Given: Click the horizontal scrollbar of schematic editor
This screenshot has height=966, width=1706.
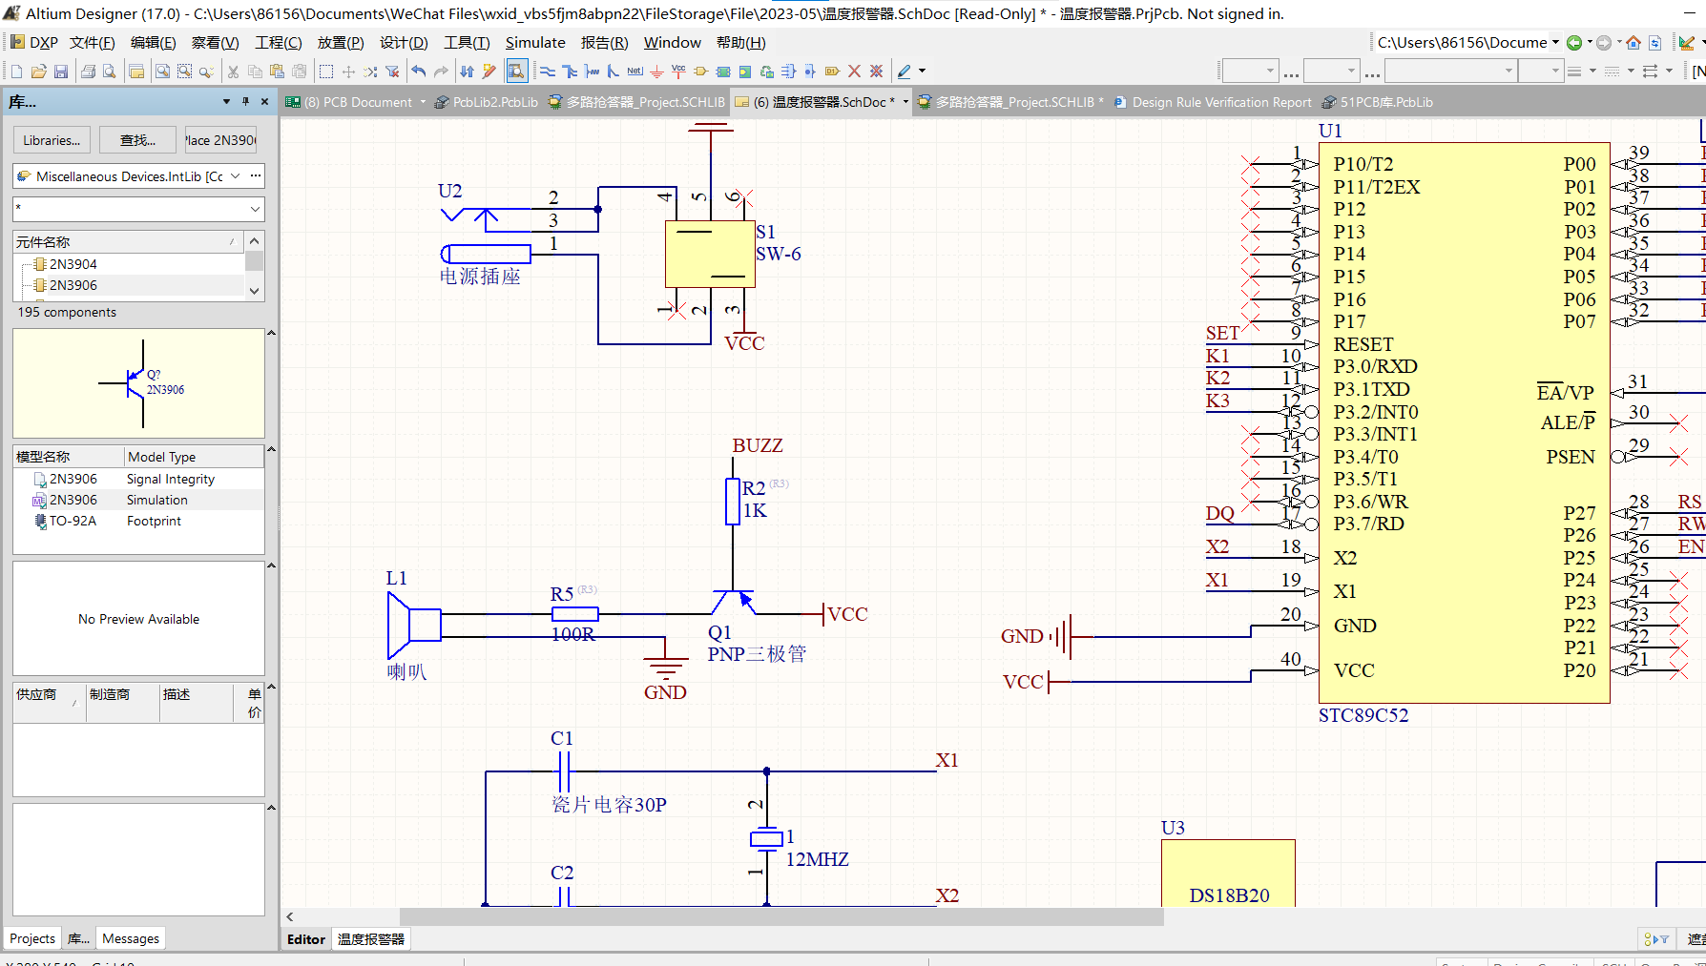Looking at the screenshot, I should [781, 916].
